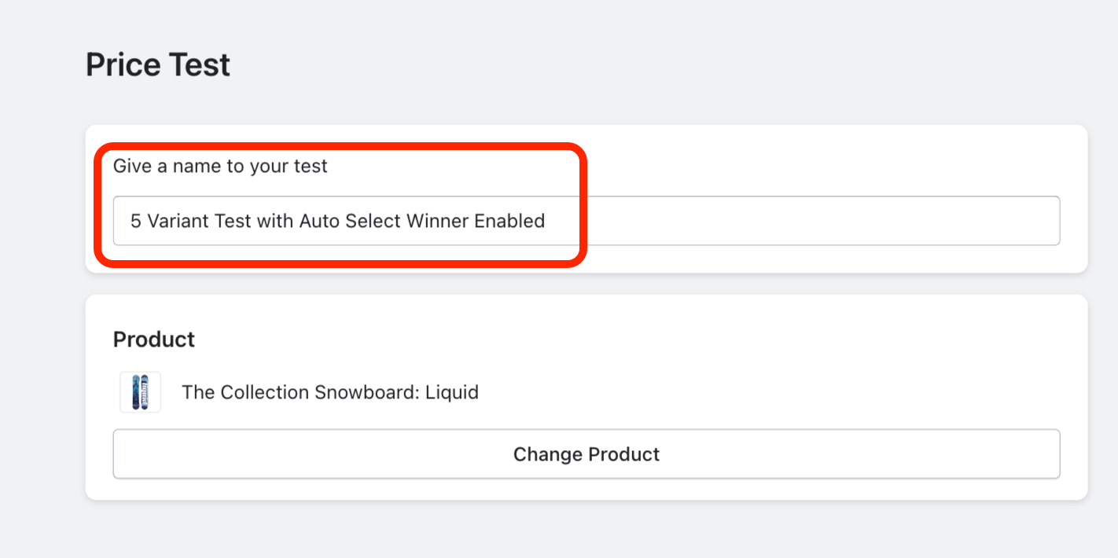Click the word 'Collection' in the product name
1118x558 pixels.
tap(265, 392)
